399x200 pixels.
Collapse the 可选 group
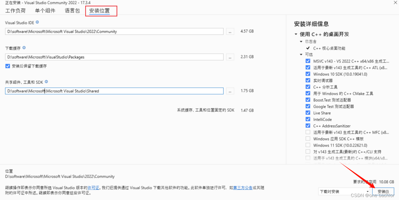(x=301, y=55)
